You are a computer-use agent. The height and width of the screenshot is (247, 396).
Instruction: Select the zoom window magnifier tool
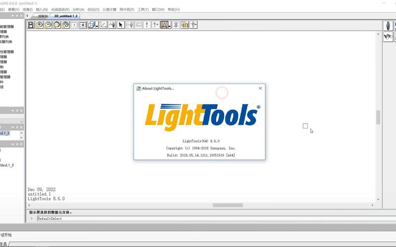pos(57,25)
